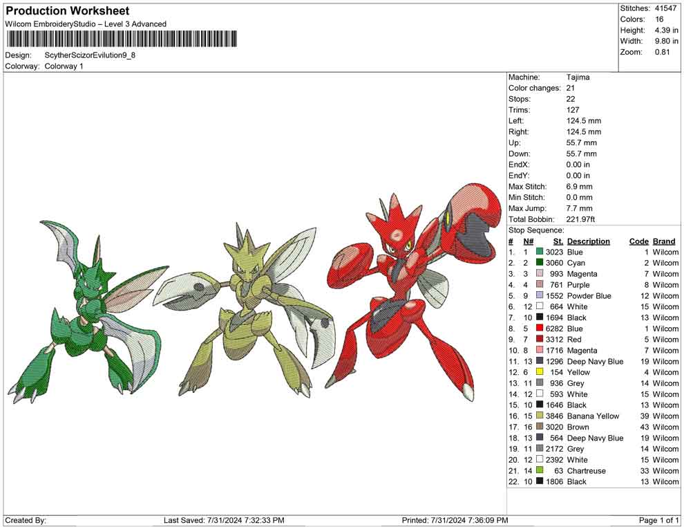
Task: Click the Powder Blue swatch, stop 5
Action: [x=540, y=295]
